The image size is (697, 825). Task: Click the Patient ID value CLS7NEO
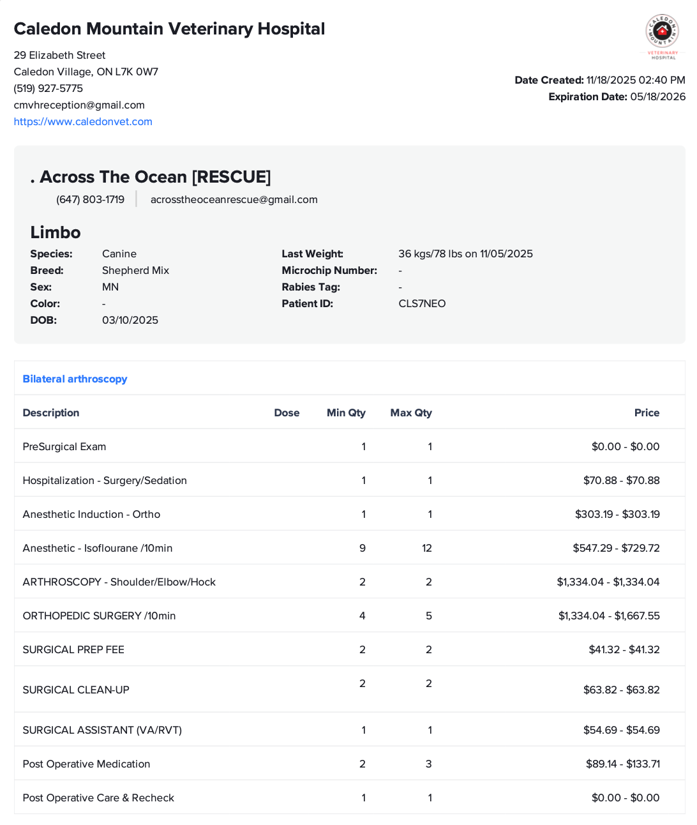[x=422, y=303]
